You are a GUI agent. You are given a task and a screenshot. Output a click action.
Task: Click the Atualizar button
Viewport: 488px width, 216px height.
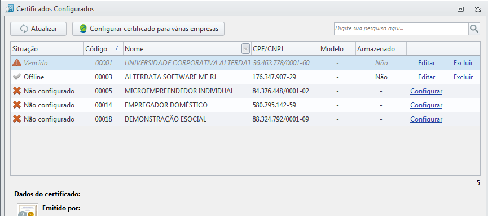[x=38, y=29]
